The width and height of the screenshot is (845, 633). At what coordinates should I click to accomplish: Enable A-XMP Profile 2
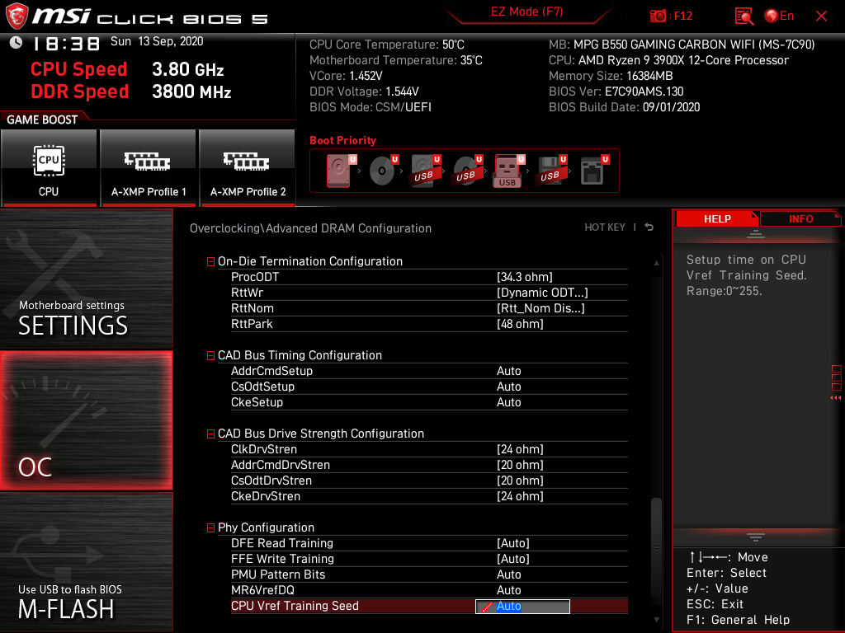(x=248, y=167)
